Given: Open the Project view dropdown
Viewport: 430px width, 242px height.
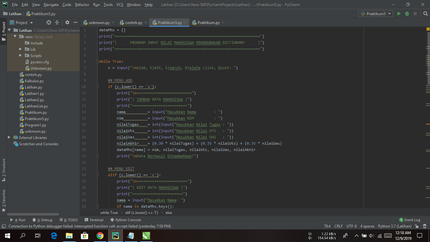Looking at the screenshot, I should pyautogui.click(x=22, y=22).
